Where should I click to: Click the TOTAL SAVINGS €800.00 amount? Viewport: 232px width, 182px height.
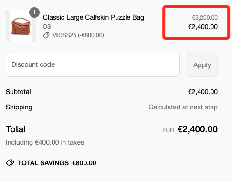(84, 163)
